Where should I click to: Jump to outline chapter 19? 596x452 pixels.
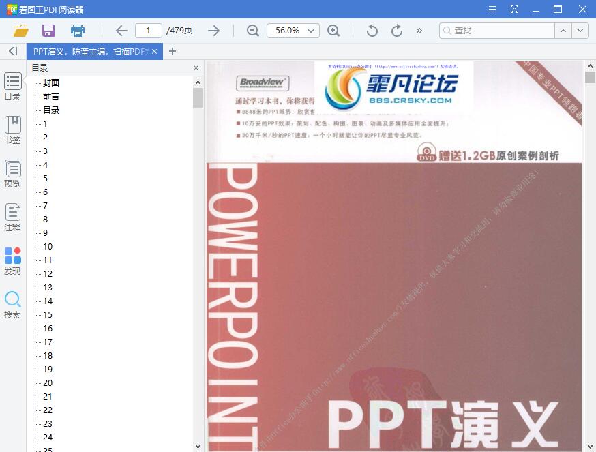[48, 370]
